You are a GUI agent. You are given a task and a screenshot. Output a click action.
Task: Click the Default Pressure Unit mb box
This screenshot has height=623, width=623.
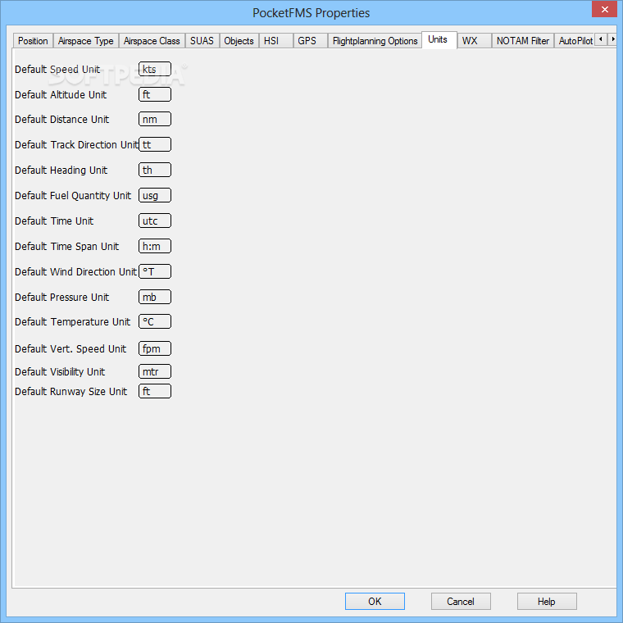pyautogui.click(x=155, y=298)
